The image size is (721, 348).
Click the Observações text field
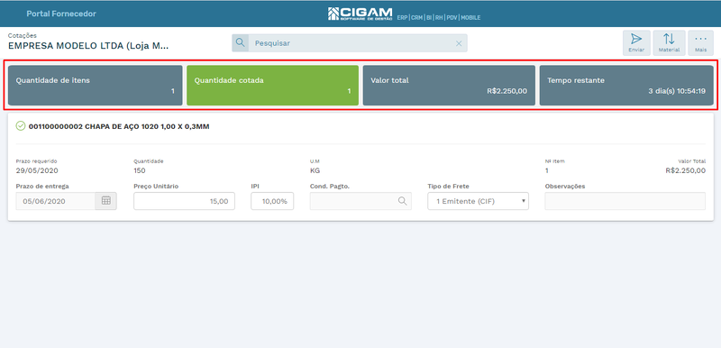tap(625, 201)
